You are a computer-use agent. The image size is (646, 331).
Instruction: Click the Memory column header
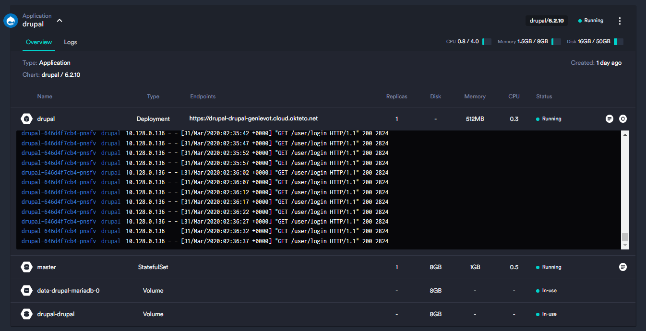point(475,96)
